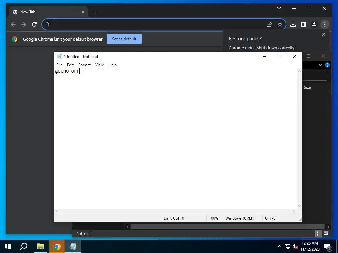This screenshot has height=253, width=338.
Task: Click network tray icon
Action: click(287, 246)
